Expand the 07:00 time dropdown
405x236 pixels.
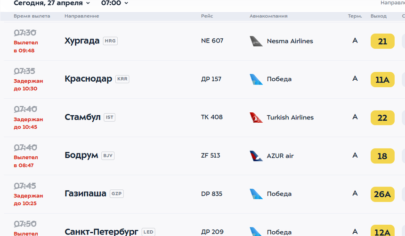pyautogui.click(x=114, y=3)
